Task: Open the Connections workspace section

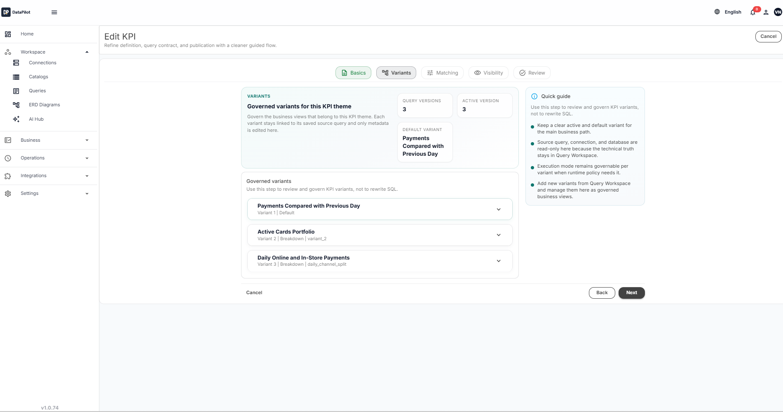Action: (x=42, y=63)
